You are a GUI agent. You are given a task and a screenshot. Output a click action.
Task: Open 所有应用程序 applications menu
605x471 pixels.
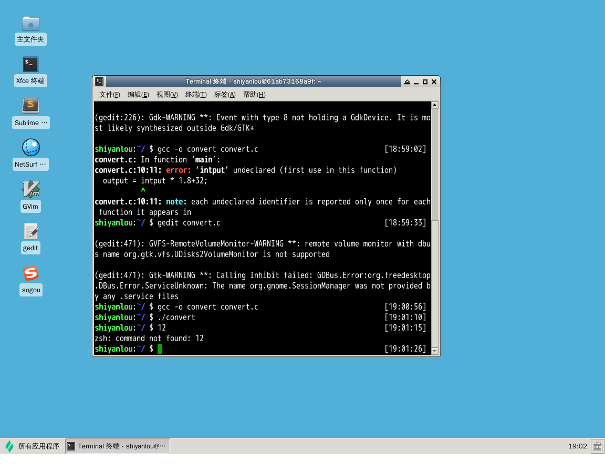pyautogui.click(x=33, y=446)
